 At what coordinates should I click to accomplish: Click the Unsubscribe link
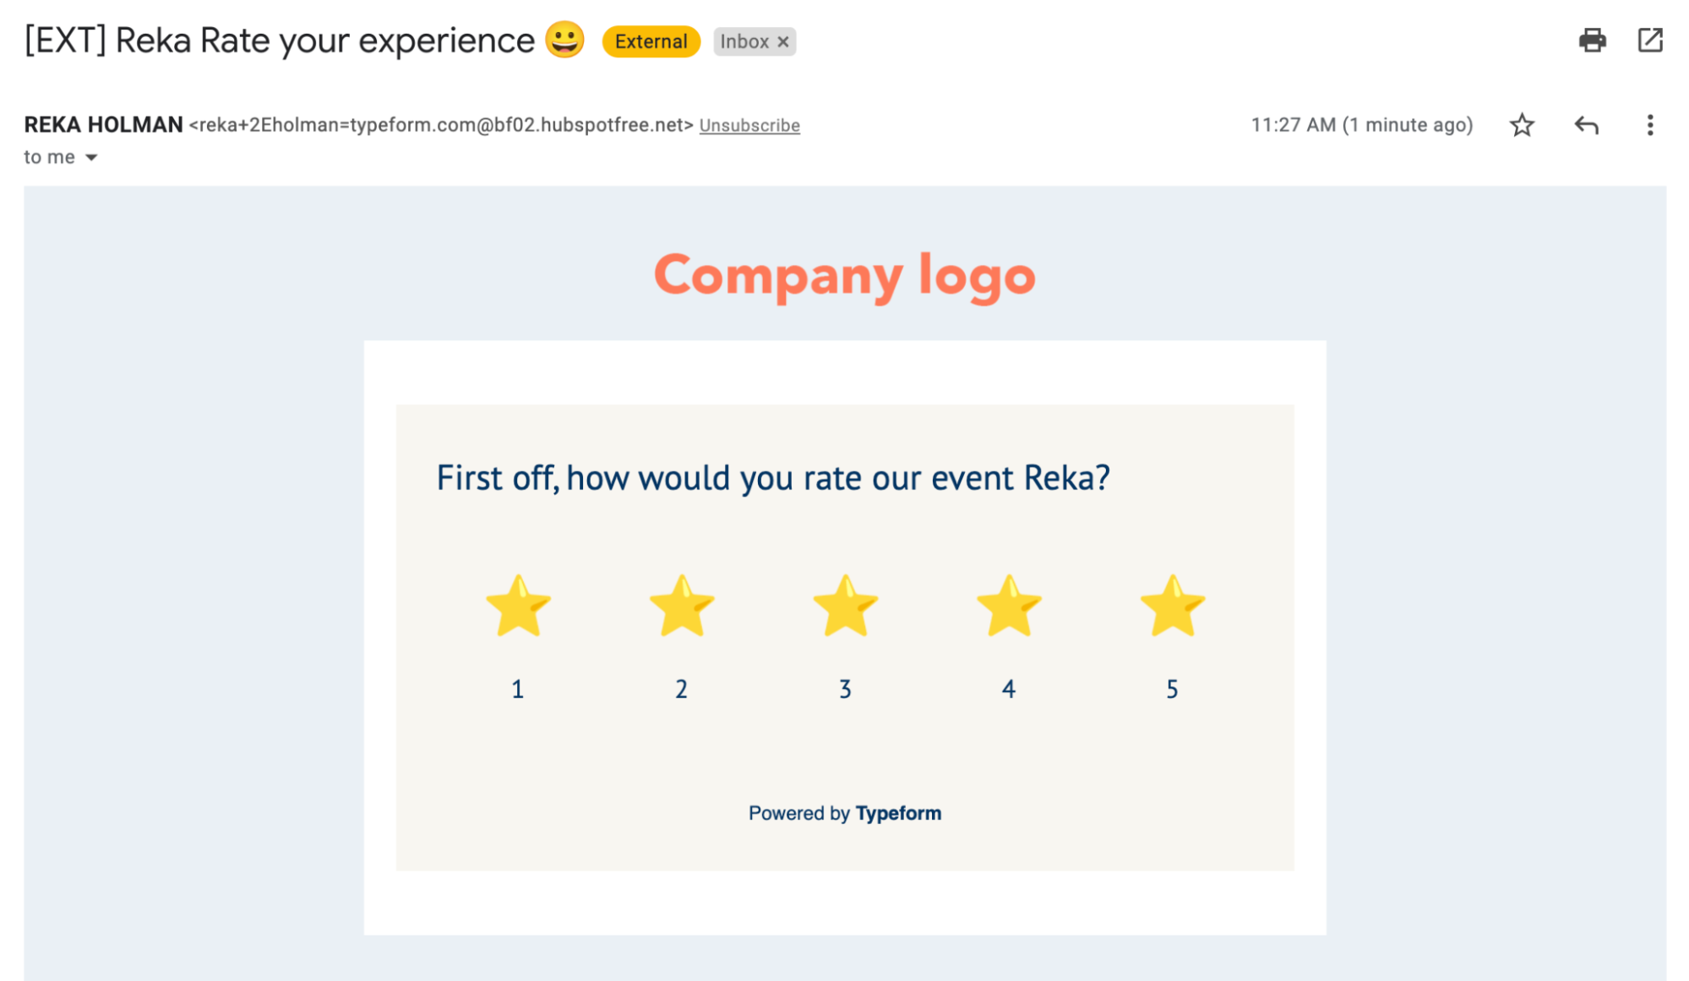[749, 126]
